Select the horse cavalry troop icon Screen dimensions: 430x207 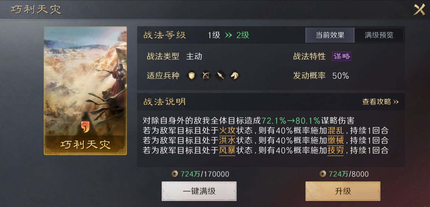pos(235,76)
